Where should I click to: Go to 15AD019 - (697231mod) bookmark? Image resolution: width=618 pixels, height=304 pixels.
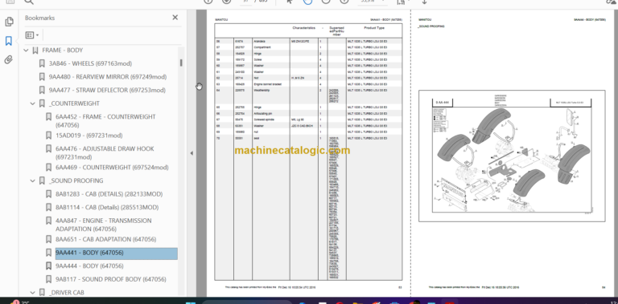tap(89, 136)
